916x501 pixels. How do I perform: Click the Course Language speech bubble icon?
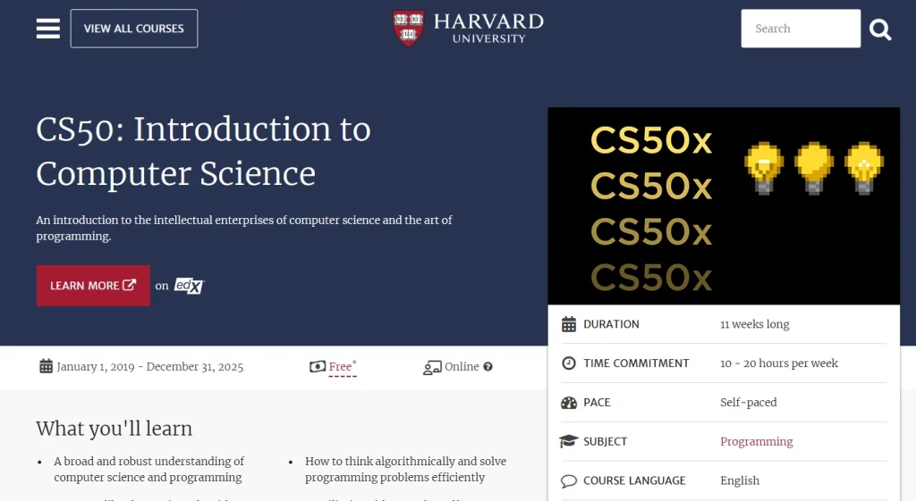pos(569,481)
